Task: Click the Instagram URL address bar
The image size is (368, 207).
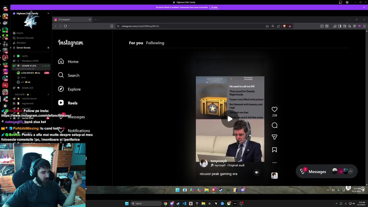Action: point(190,26)
